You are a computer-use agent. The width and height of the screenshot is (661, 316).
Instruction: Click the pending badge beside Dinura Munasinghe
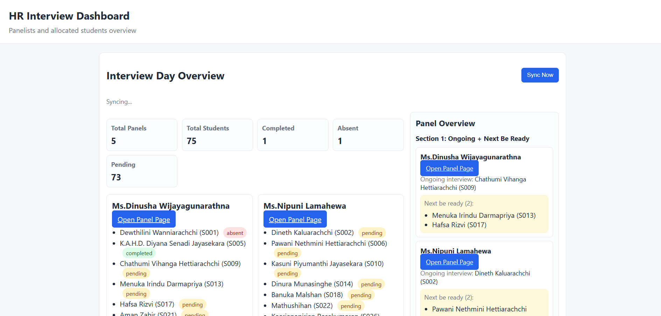371,285
